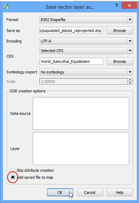
Task: Decrease Scale with the down arrow
Action: 130,83
